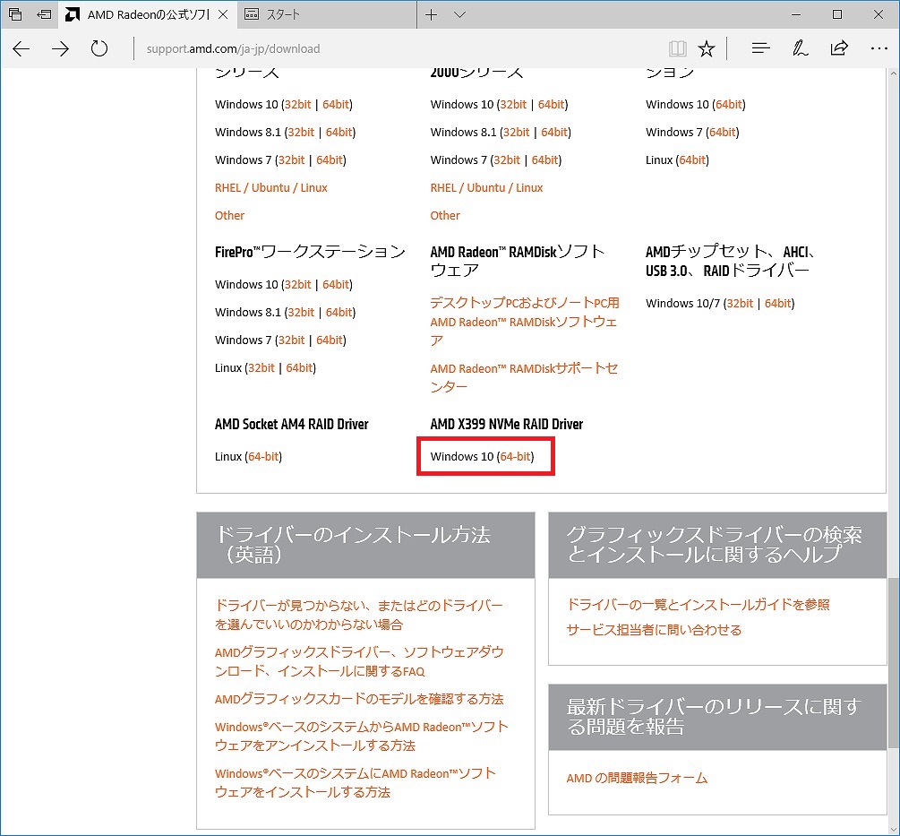Open AMD Radeon RAMDiskサポートセンター link

[x=524, y=377]
